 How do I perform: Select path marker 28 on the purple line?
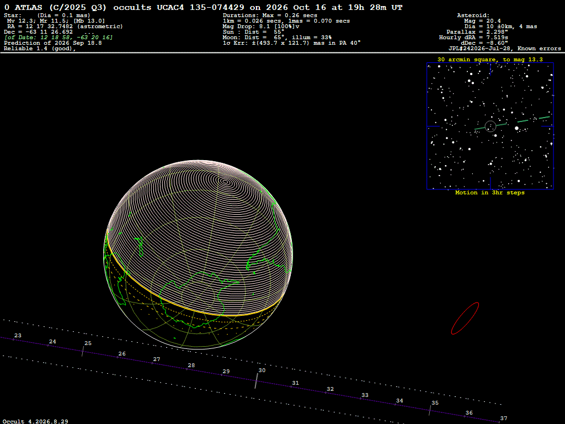pos(186,369)
